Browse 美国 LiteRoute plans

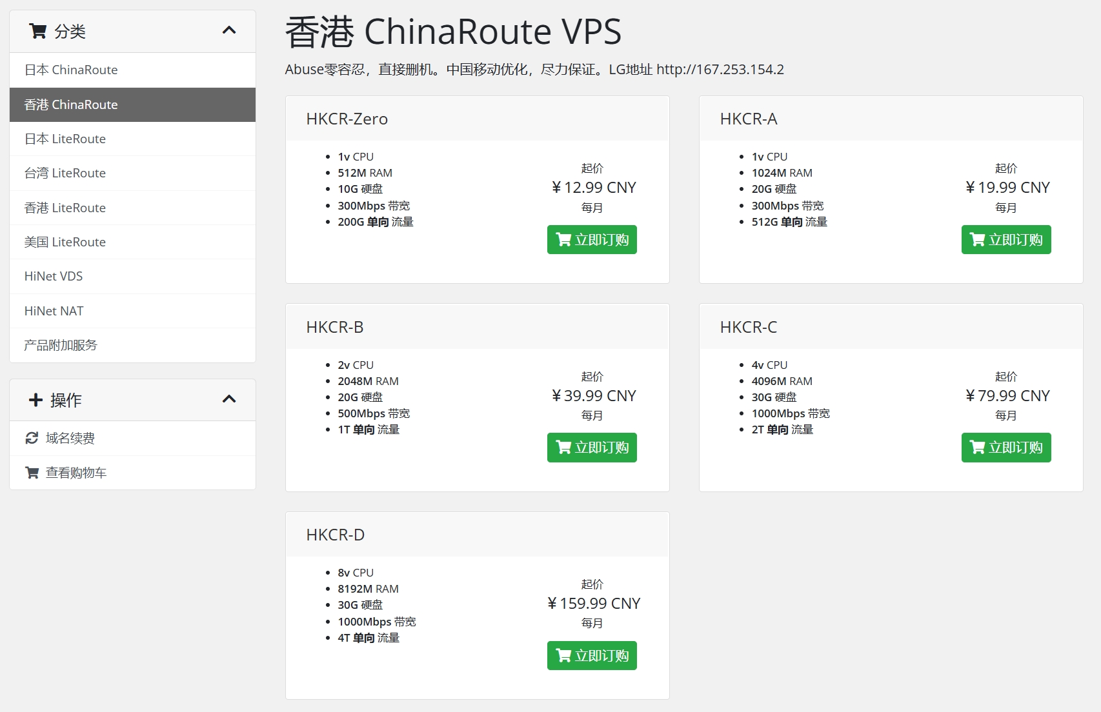pos(65,242)
